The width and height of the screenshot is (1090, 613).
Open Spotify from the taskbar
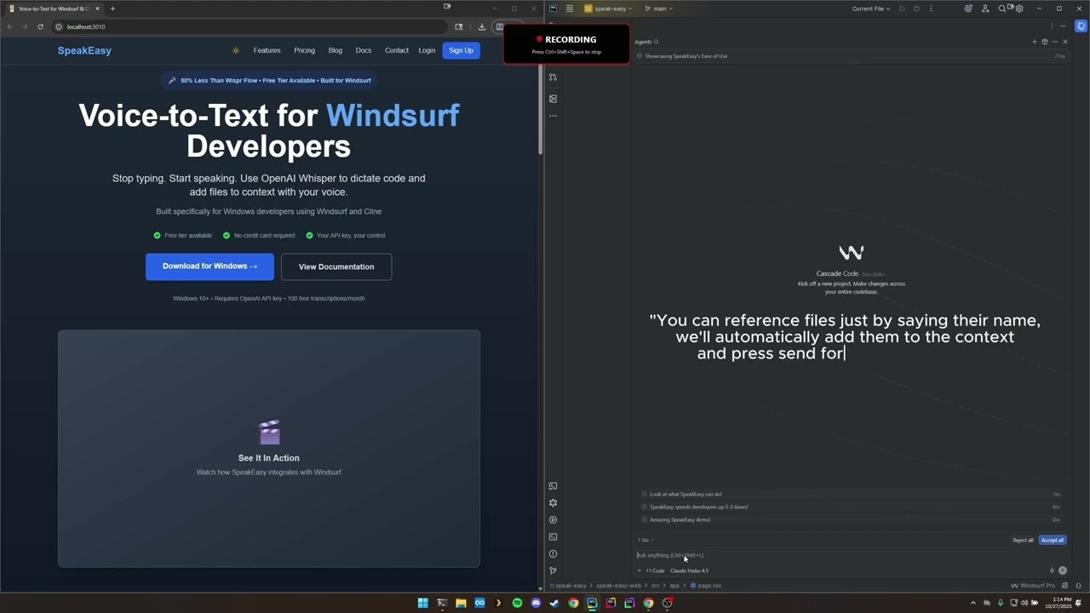click(x=517, y=603)
